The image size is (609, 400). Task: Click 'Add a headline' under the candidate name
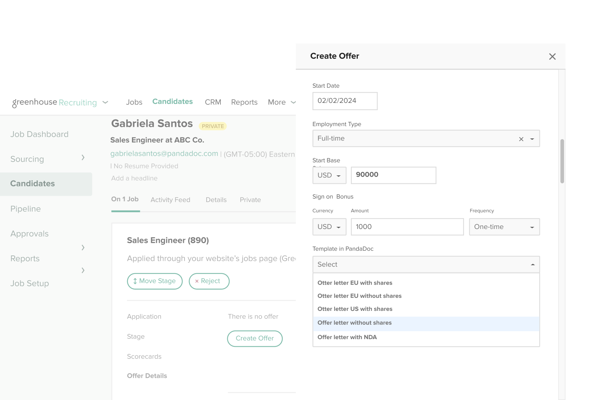pos(134,178)
